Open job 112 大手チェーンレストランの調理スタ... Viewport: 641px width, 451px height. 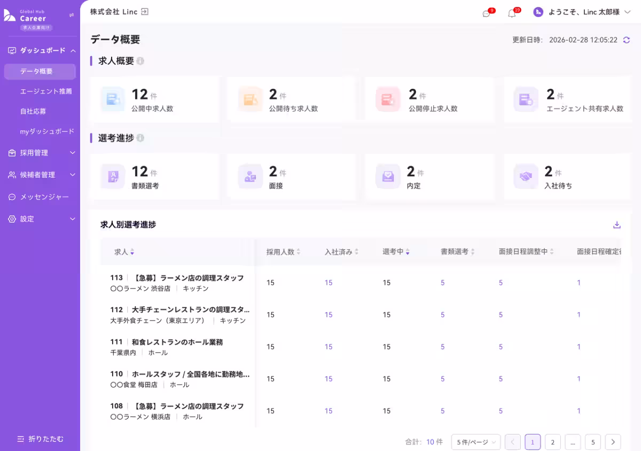pos(179,310)
